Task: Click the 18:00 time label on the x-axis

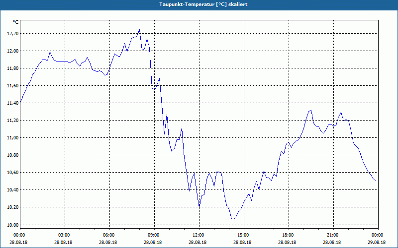Action: pos(289,235)
